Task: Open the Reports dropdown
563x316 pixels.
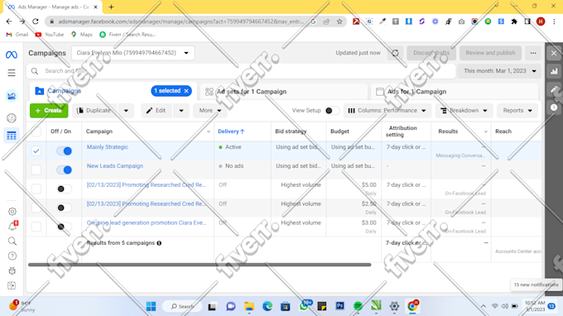Action: click(517, 111)
